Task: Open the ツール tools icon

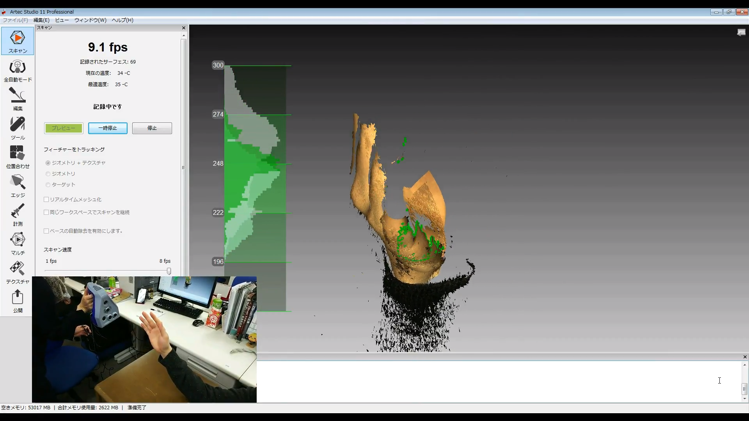Action: [x=18, y=128]
